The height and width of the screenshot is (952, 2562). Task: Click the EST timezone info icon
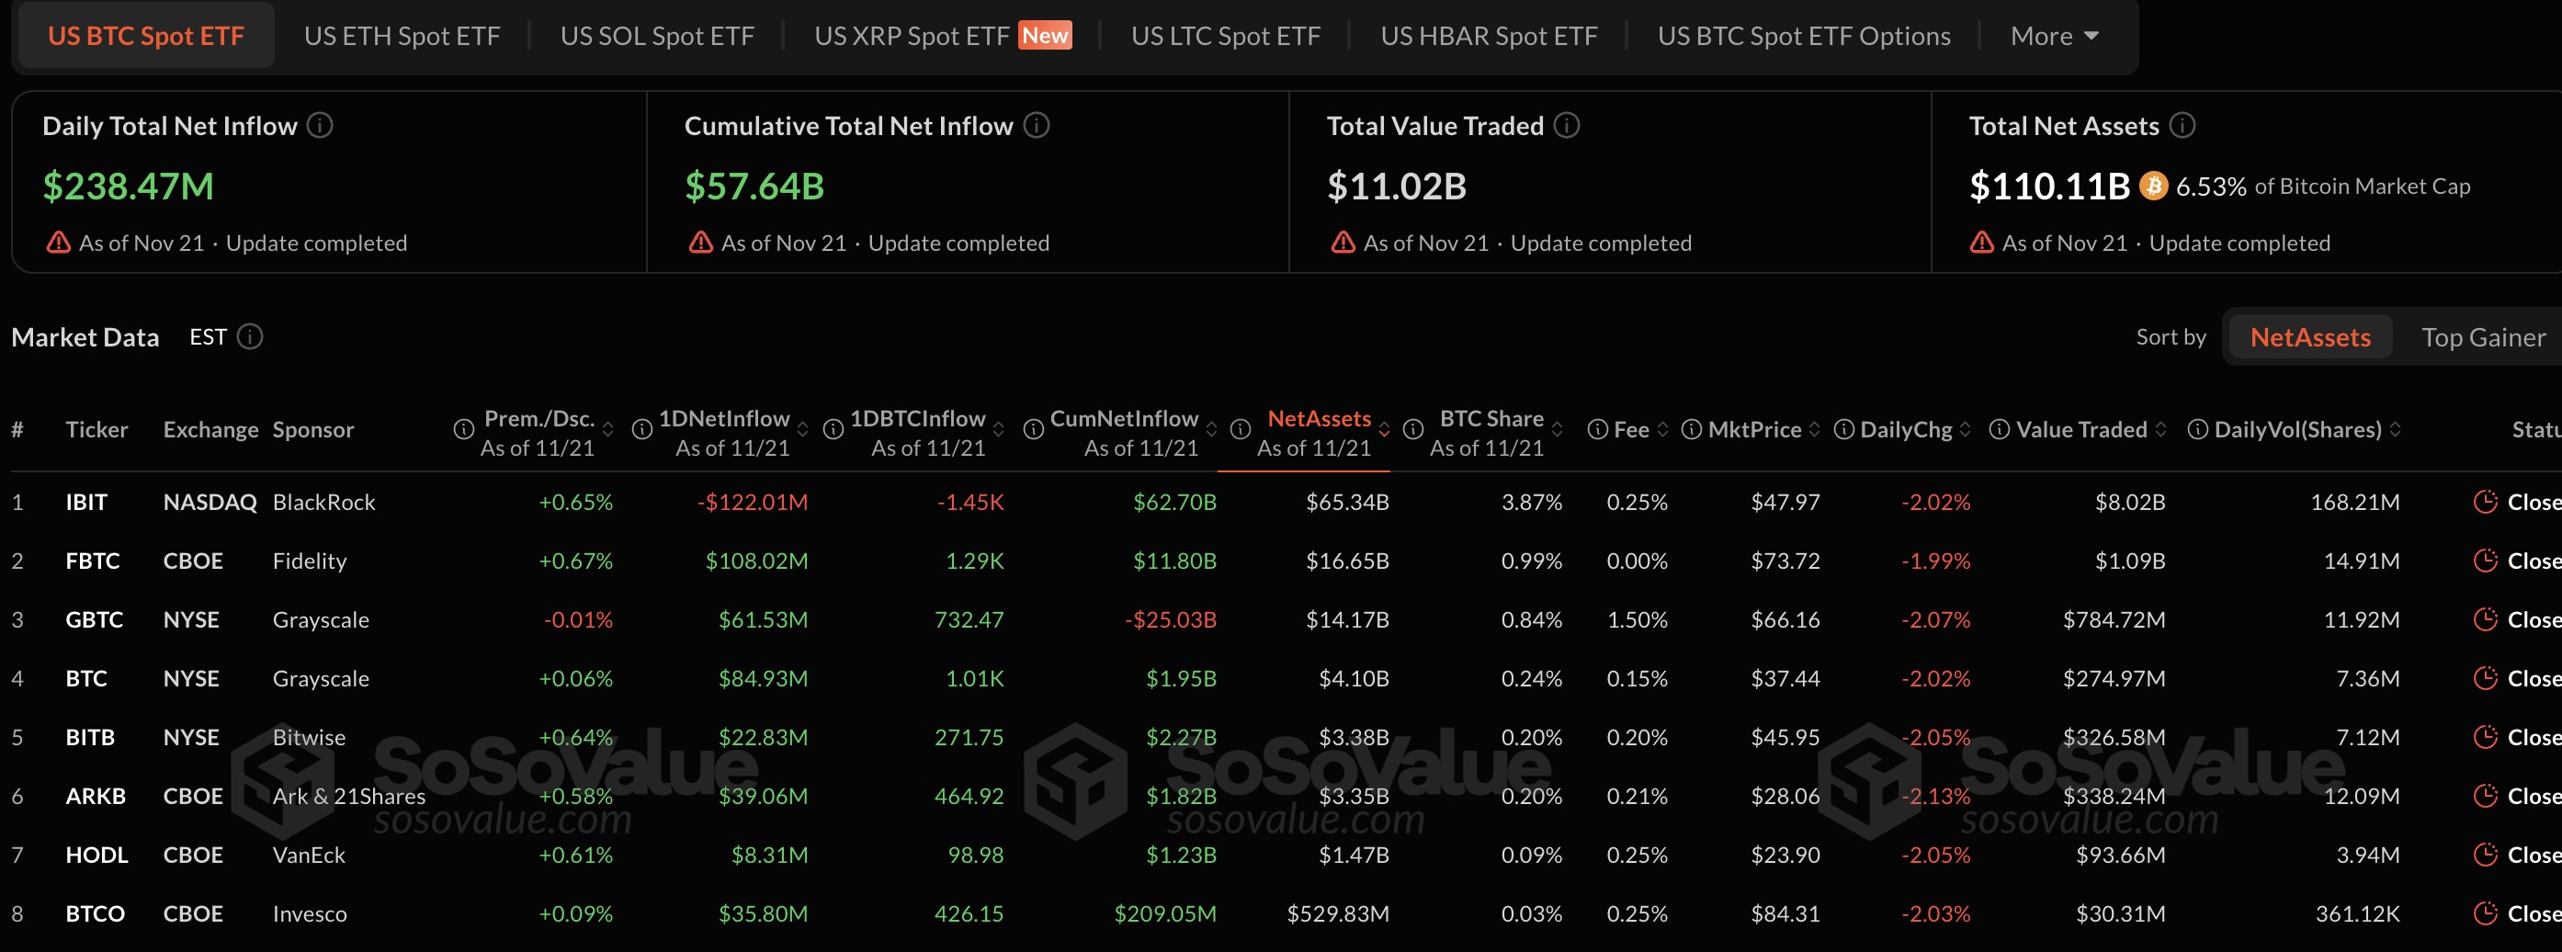pyautogui.click(x=251, y=337)
